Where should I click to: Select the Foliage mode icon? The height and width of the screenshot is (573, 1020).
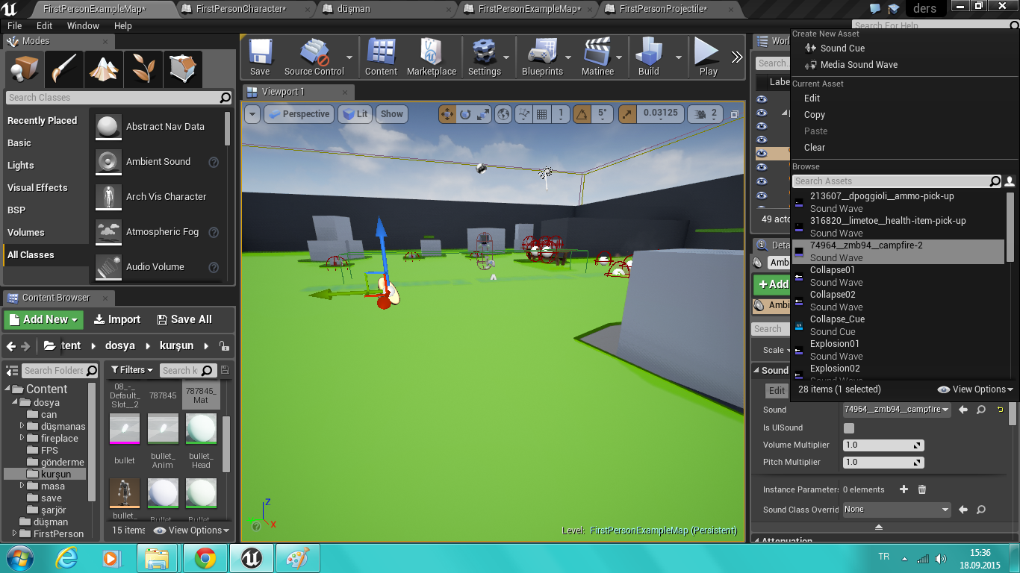[142, 69]
